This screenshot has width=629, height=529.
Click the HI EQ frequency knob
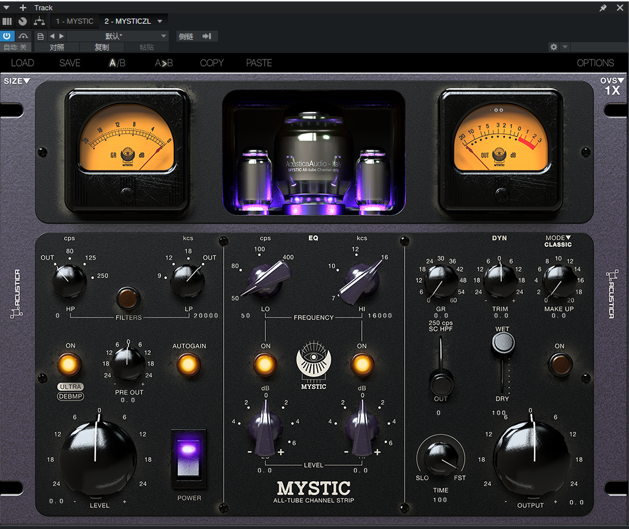(x=361, y=280)
